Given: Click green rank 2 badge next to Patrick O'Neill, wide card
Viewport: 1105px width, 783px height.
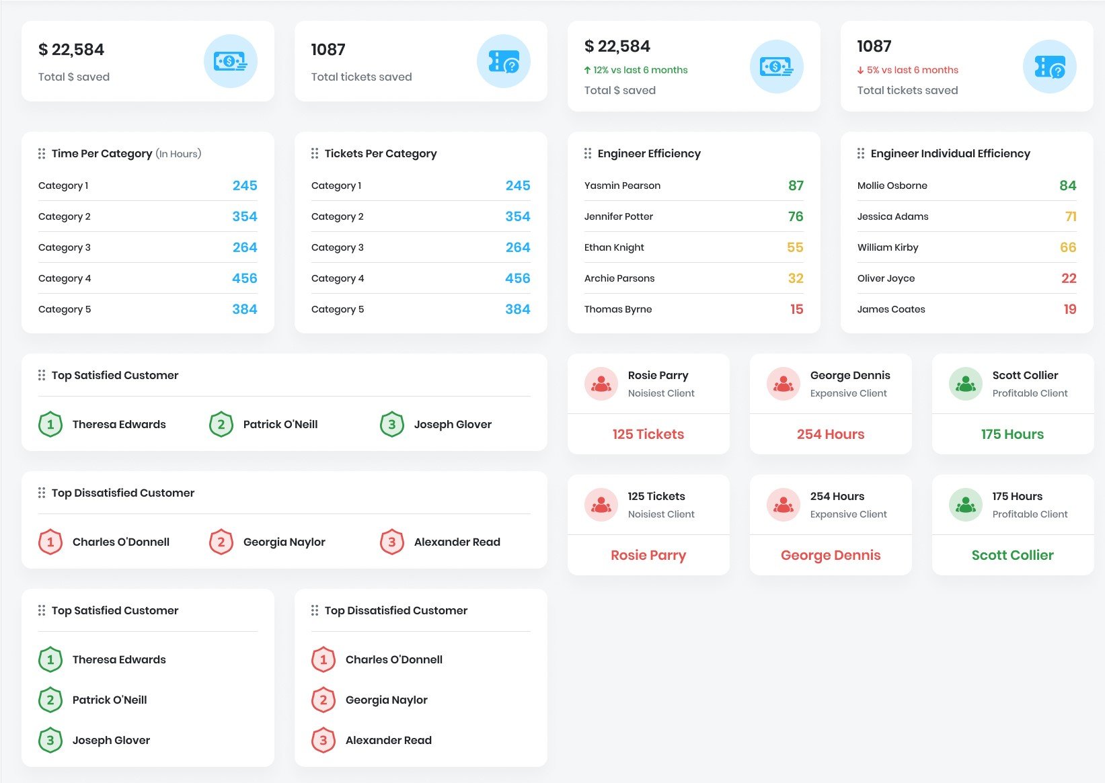Looking at the screenshot, I should 221,424.
